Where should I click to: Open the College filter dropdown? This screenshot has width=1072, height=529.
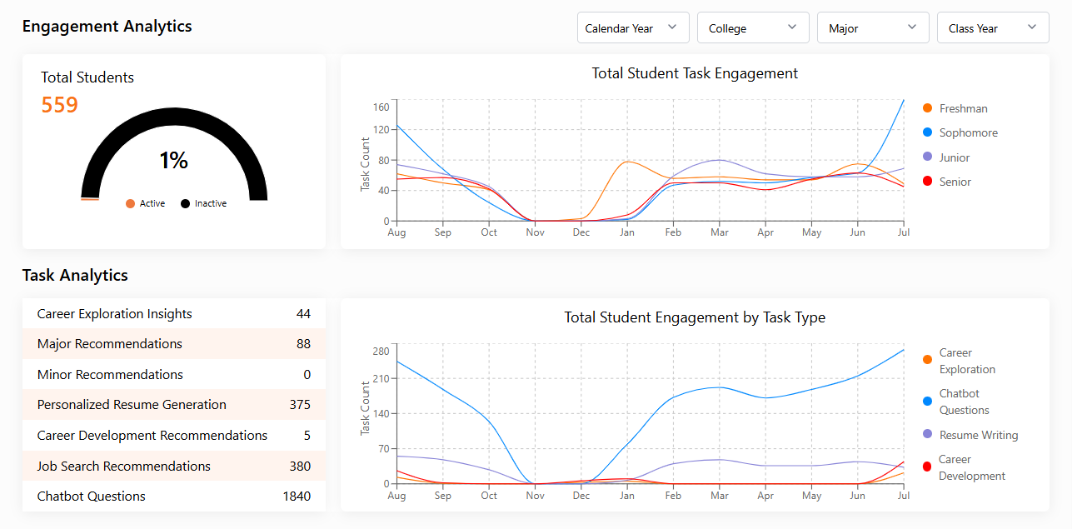click(753, 27)
